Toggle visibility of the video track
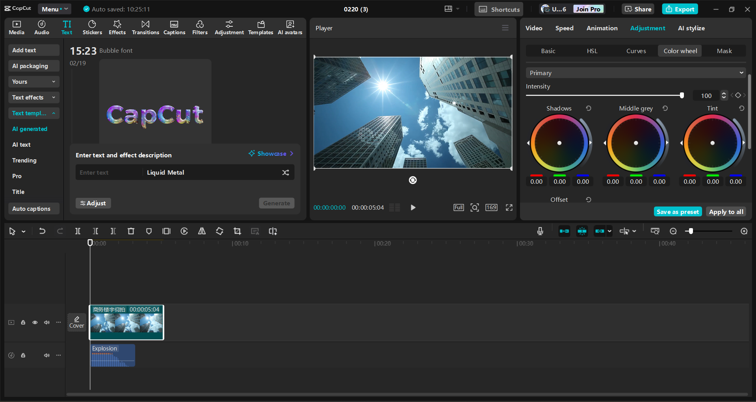Image resolution: width=756 pixels, height=402 pixels. tap(35, 322)
